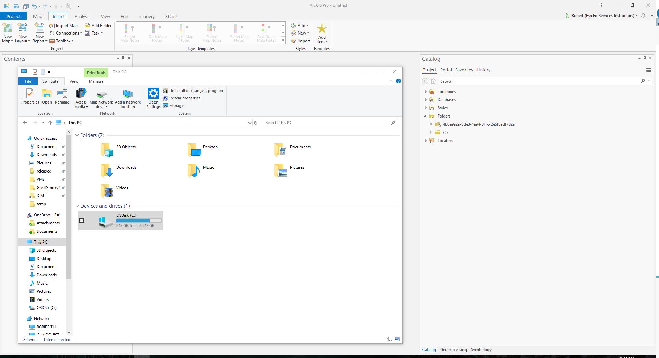Click the File Explorer help icon
659x358 pixels.
399,81
